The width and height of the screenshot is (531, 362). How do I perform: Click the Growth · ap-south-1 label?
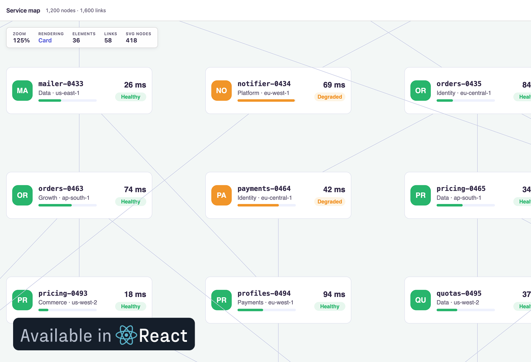tap(64, 198)
